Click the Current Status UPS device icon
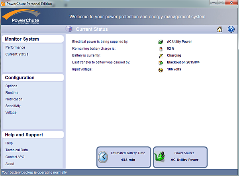Image resolution: width=239 pixels, height=176 pixels. 69,29
